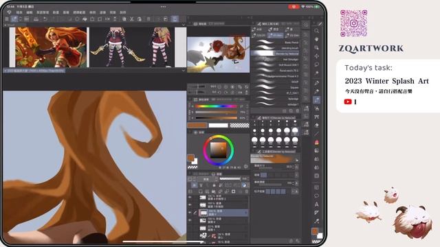Hide the 圖層 7 的複製 layer eye
Screen dimensions: 440x247
(190, 205)
